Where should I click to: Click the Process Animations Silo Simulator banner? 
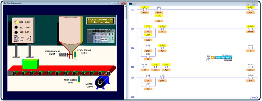pos(101,21)
